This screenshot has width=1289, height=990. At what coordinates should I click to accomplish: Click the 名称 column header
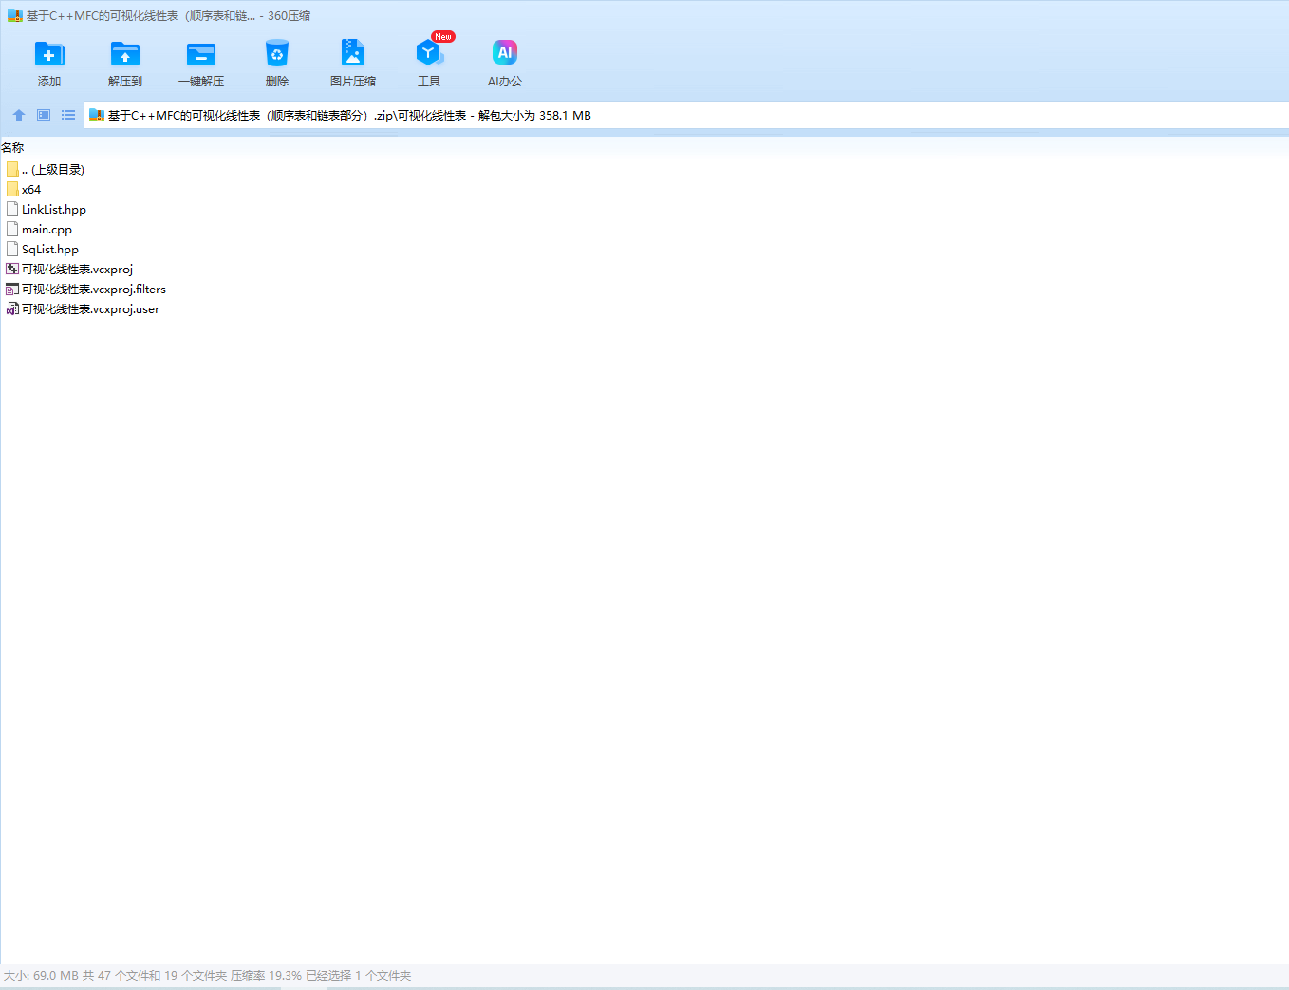[12, 147]
